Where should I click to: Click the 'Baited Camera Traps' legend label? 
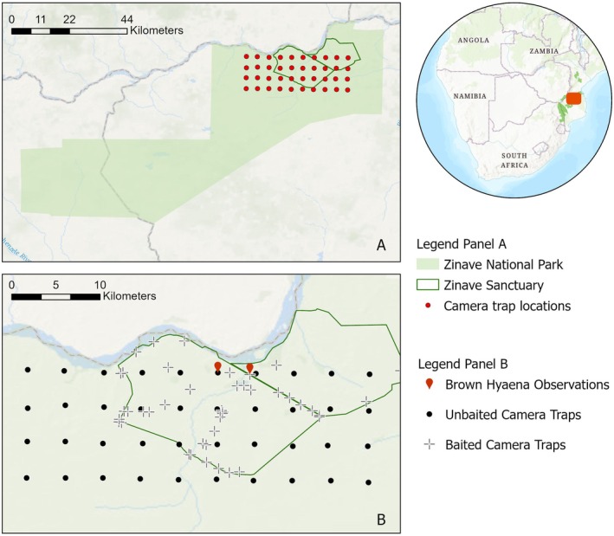click(506, 445)
